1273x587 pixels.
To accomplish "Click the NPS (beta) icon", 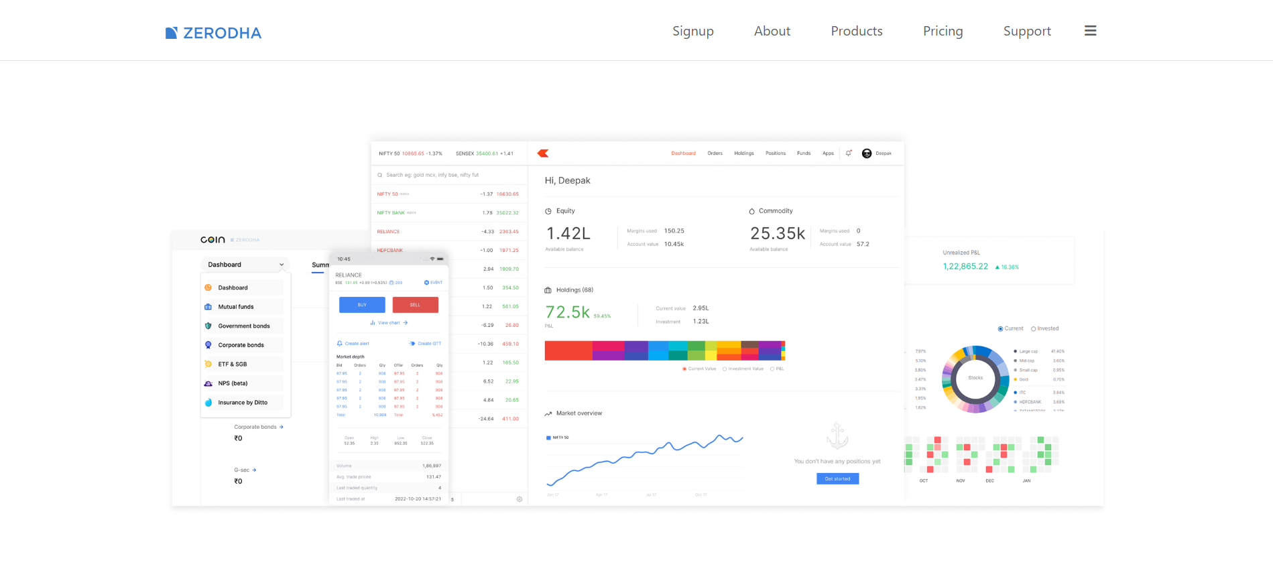I will click(x=208, y=383).
